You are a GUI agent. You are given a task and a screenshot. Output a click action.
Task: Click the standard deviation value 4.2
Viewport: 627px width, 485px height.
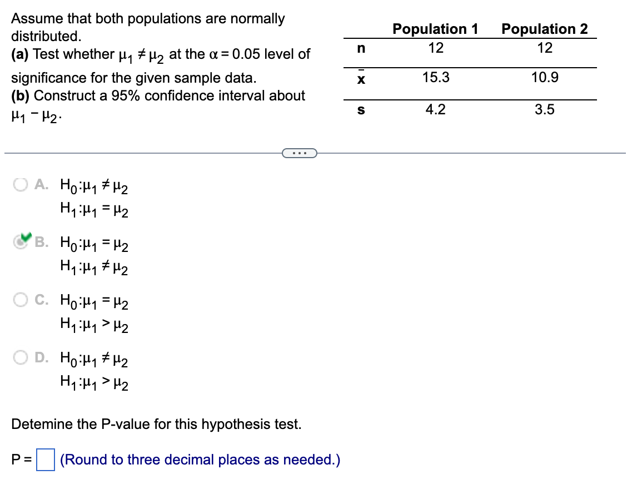pos(435,109)
